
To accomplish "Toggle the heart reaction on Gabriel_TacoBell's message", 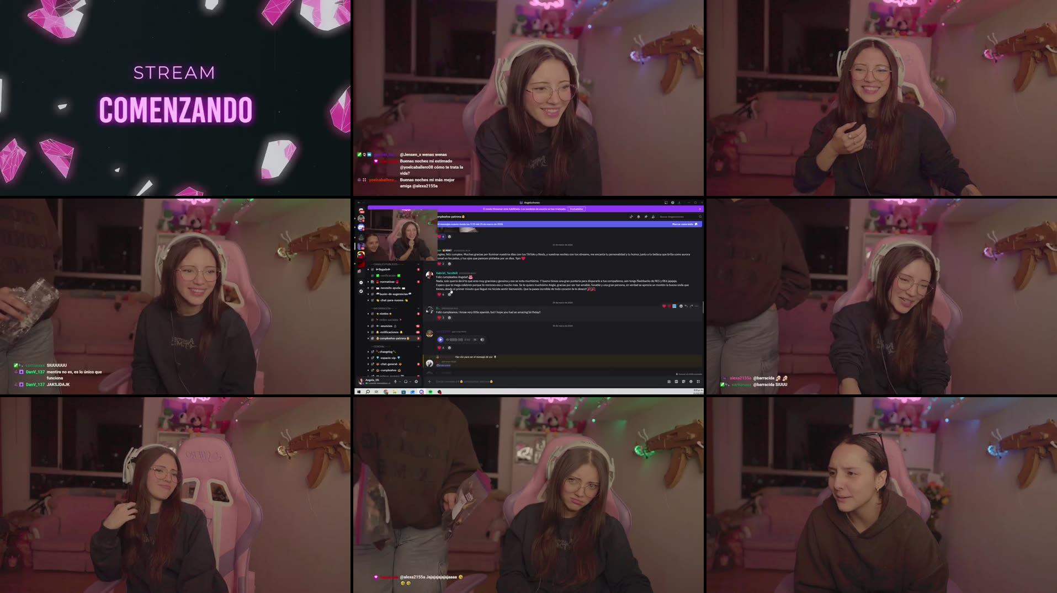I will pos(439,294).
